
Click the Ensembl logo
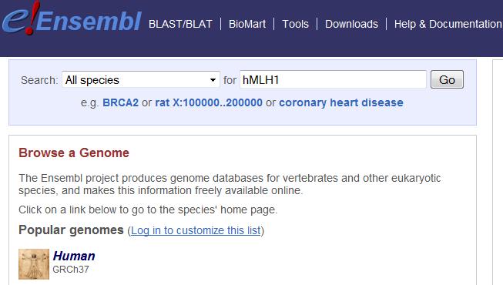click(71, 18)
